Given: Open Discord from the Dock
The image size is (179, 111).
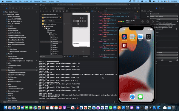Looking at the screenshot, I should click(138, 108).
